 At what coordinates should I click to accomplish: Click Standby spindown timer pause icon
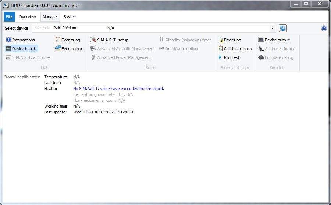pos(162,40)
